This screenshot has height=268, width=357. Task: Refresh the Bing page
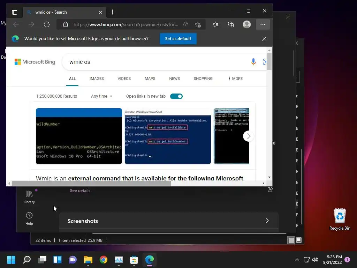point(47,24)
